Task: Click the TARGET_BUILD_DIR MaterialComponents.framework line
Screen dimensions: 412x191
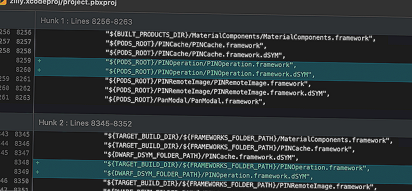Action: [248, 138]
